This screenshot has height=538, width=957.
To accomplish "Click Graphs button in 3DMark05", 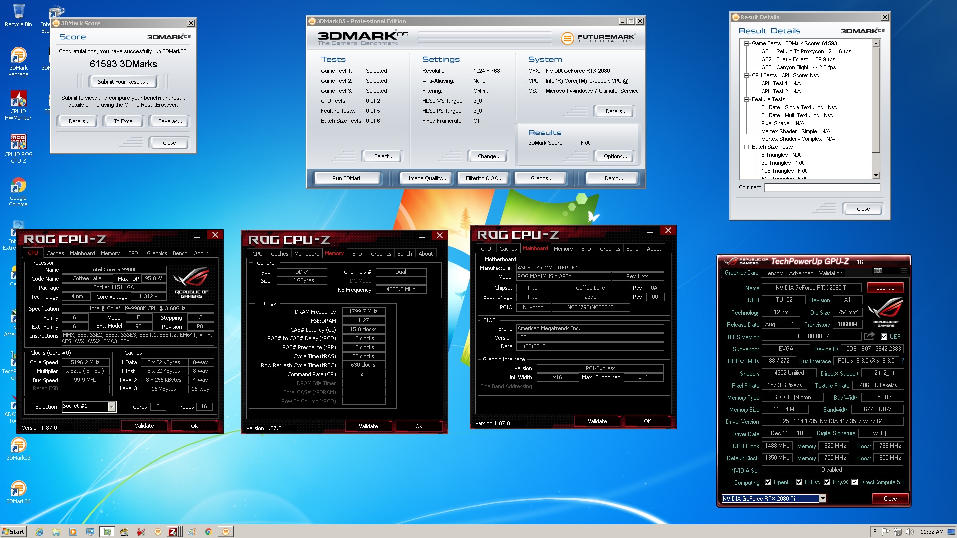I will [541, 178].
